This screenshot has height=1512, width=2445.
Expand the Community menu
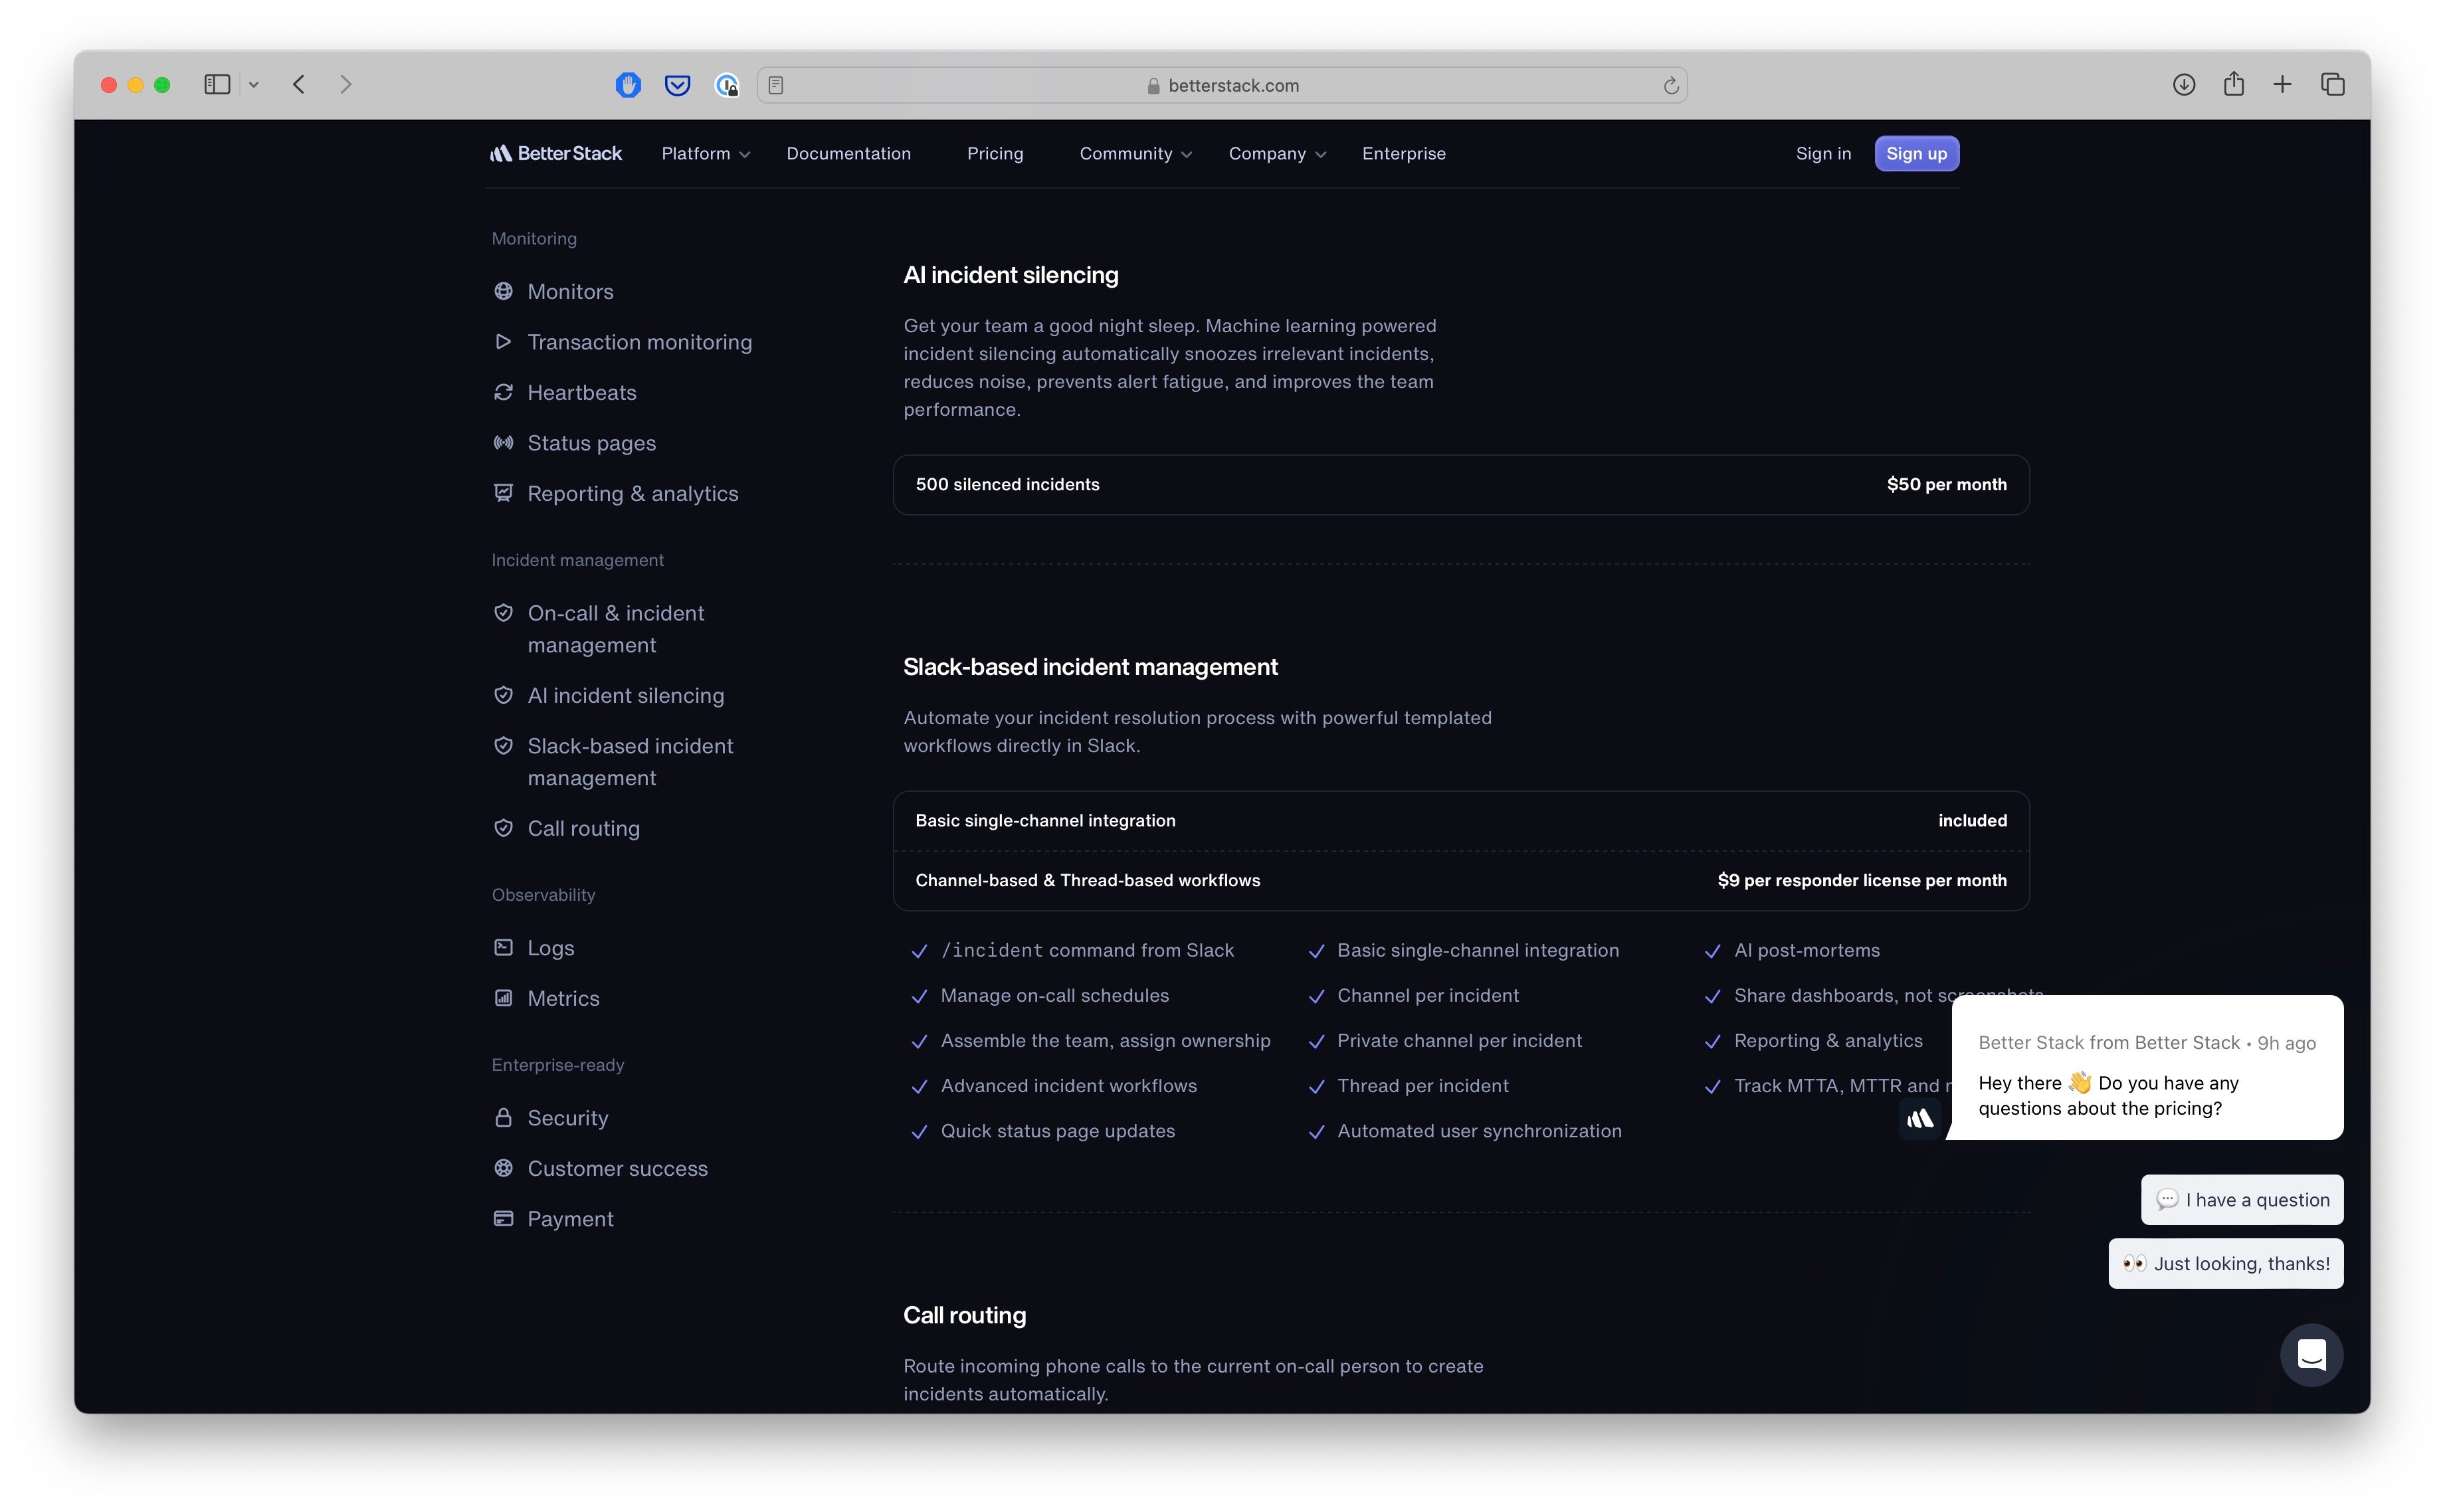(x=1135, y=153)
